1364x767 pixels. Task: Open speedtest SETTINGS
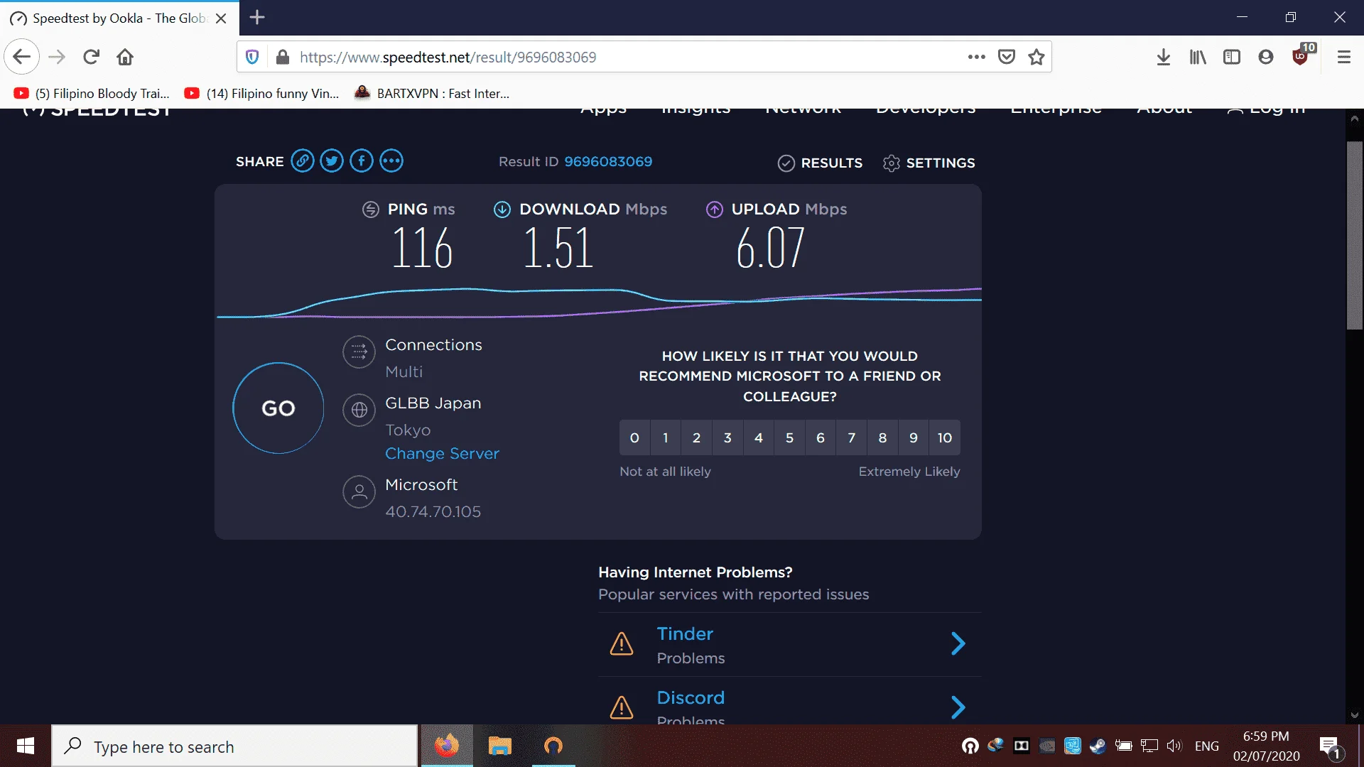[x=929, y=163]
